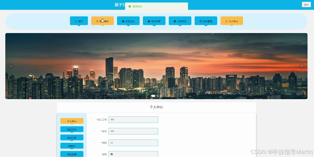The height and width of the screenshot is (157, 314).
Task: Open the 技能培训 nav item
Action: tap(102, 21)
